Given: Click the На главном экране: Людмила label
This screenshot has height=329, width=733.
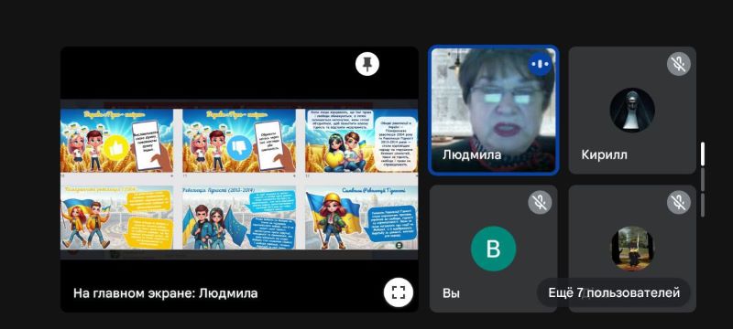Looking at the screenshot, I should click(165, 293).
